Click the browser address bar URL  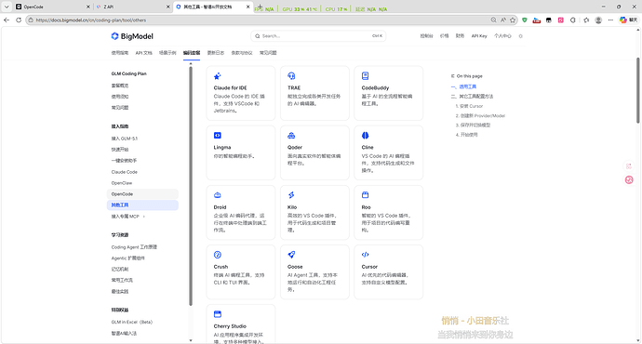pos(91,20)
